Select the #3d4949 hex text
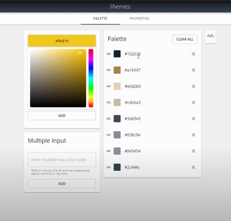This screenshot has height=221, width=231. (x=133, y=119)
